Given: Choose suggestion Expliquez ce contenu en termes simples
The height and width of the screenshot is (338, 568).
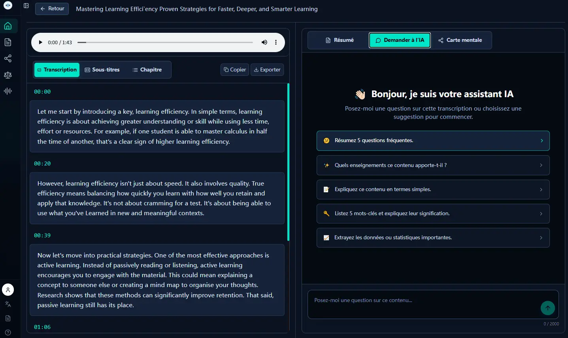Looking at the screenshot, I should tap(433, 190).
